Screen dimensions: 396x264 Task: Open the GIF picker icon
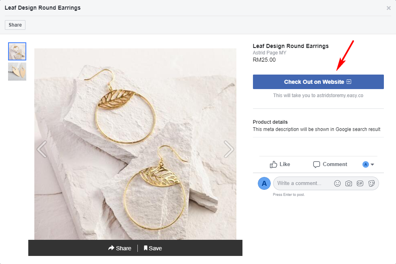pos(360,183)
